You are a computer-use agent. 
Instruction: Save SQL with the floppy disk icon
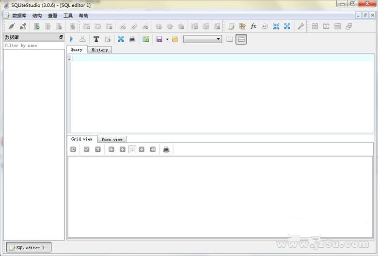(159, 39)
